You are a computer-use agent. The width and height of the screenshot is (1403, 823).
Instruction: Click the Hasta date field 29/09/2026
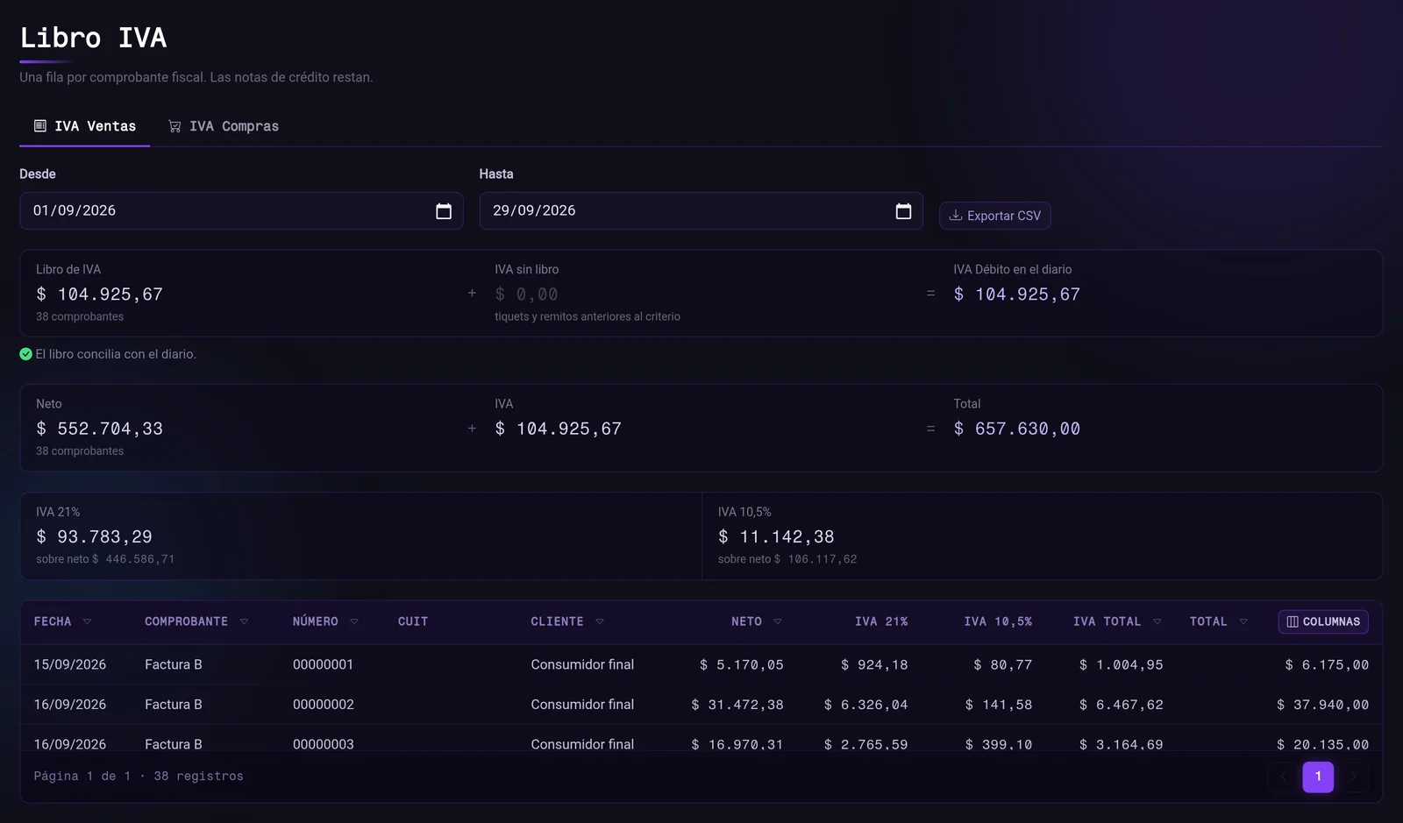tap(701, 211)
